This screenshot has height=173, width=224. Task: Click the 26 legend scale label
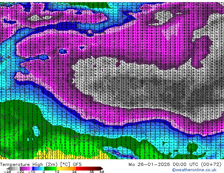(74, 172)
